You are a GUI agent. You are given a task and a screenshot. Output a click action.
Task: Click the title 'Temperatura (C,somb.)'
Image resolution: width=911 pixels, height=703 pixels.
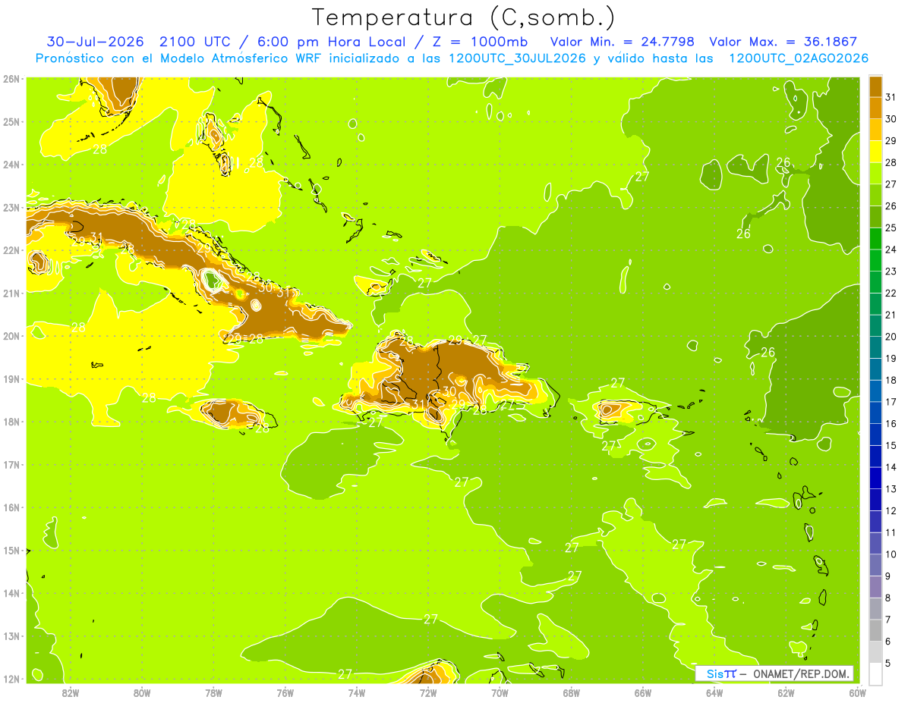tap(463, 17)
